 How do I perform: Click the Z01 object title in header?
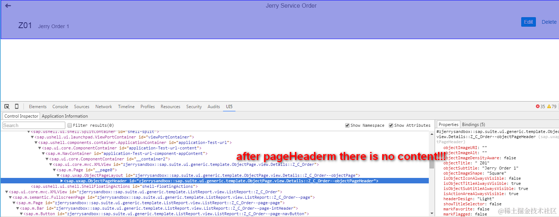pos(25,26)
